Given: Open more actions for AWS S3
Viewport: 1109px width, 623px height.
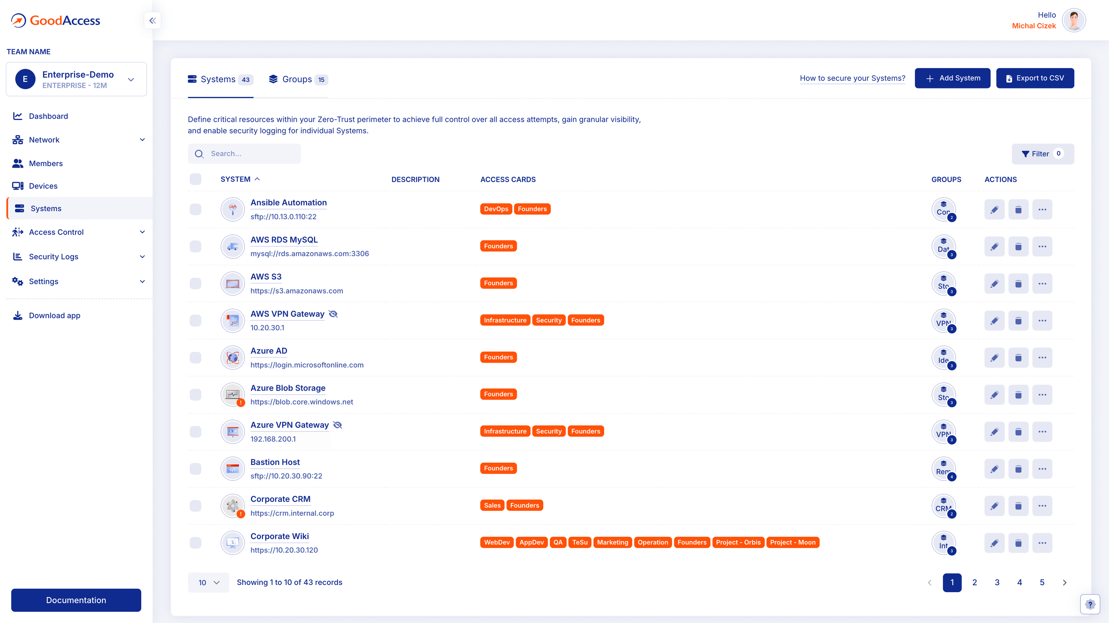Looking at the screenshot, I should (1042, 283).
